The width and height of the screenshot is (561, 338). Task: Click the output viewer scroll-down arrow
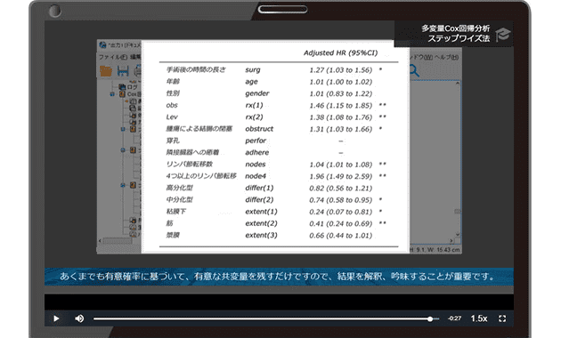point(457,235)
